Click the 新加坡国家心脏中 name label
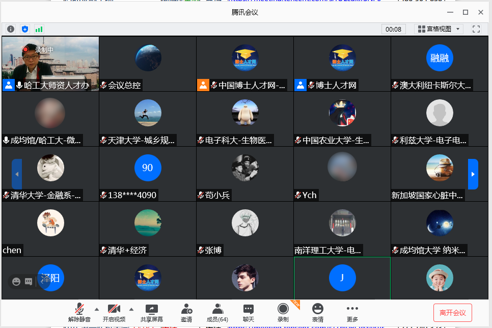This screenshot has width=492, height=328. pos(427,195)
